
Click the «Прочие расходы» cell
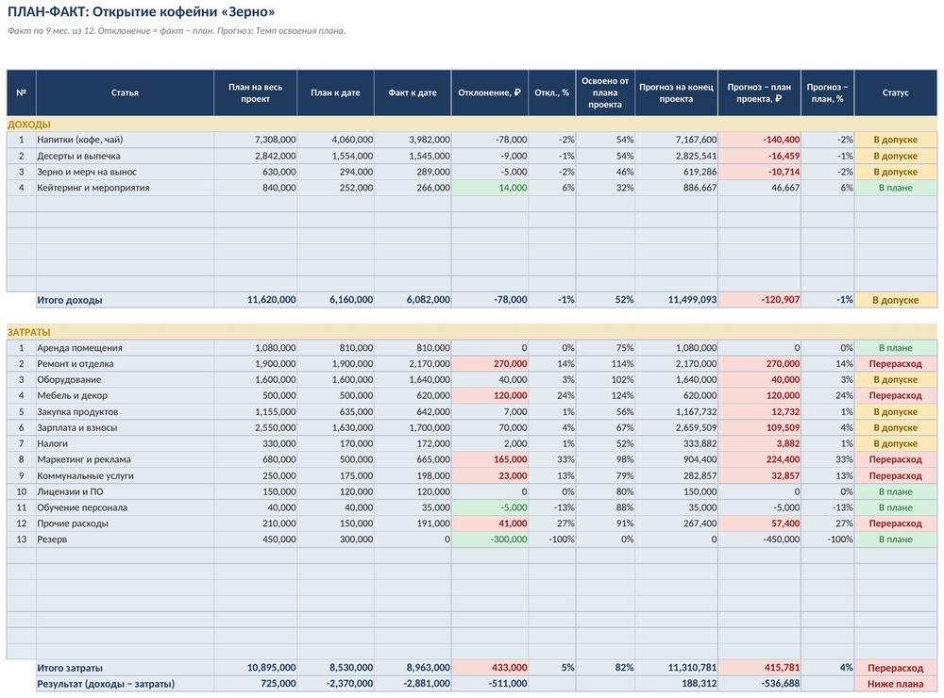point(125,523)
